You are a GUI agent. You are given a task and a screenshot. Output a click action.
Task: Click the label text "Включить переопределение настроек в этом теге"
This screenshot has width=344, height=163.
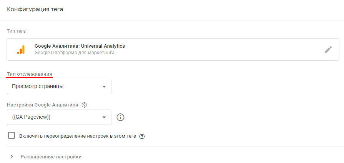click(x=78, y=136)
